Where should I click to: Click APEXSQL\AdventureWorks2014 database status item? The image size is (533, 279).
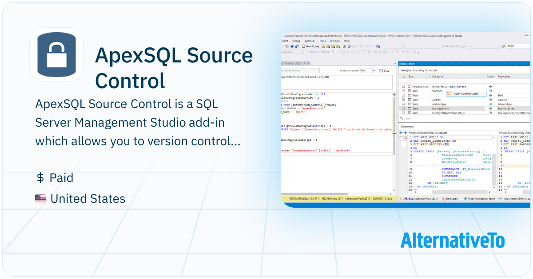tap(418, 199)
